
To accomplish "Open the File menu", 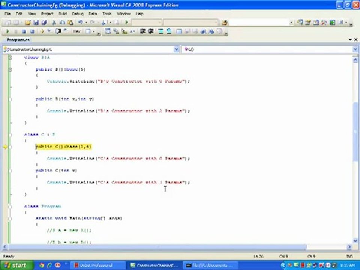I will coord(7,14).
